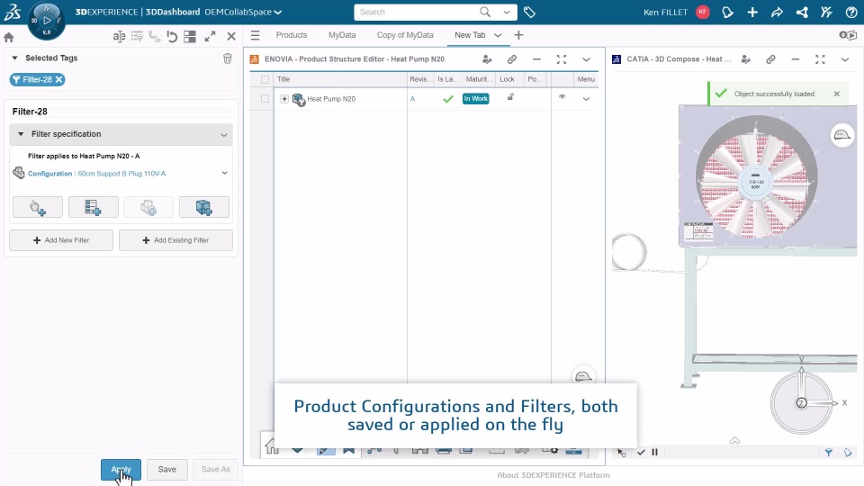Image resolution: width=864 pixels, height=486 pixels.
Task: Open the social network share icon
Action: click(x=802, y=12)
